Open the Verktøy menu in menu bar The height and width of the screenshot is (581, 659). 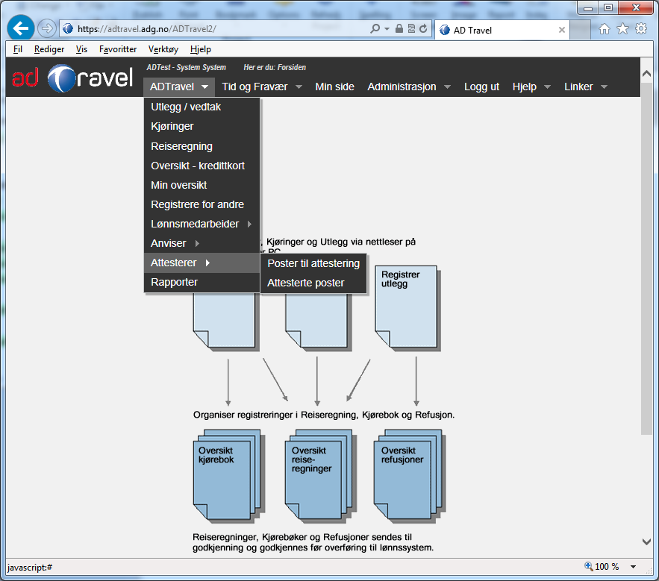click(163, 49)
